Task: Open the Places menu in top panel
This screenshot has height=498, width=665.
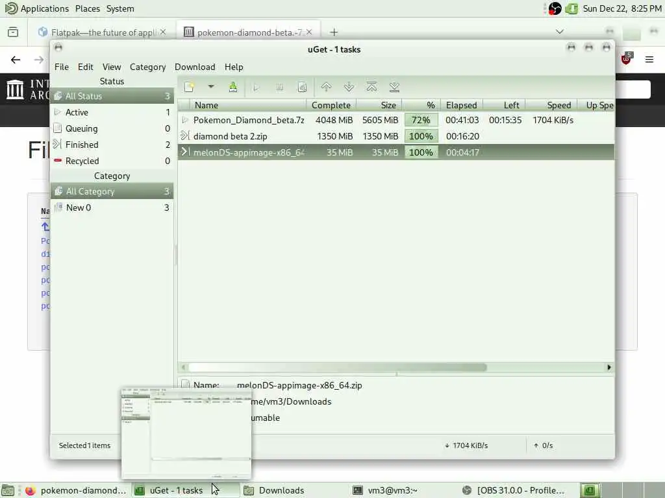Action: [x=88, y=8]
